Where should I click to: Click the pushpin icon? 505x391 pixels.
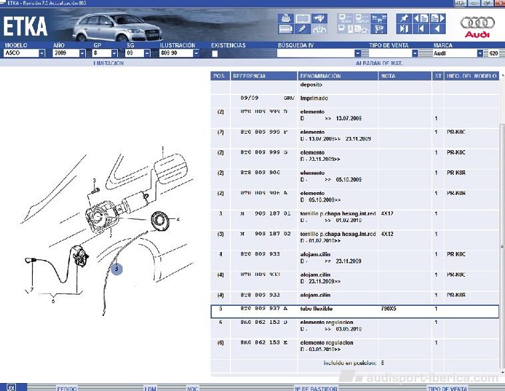click(404, 19)
